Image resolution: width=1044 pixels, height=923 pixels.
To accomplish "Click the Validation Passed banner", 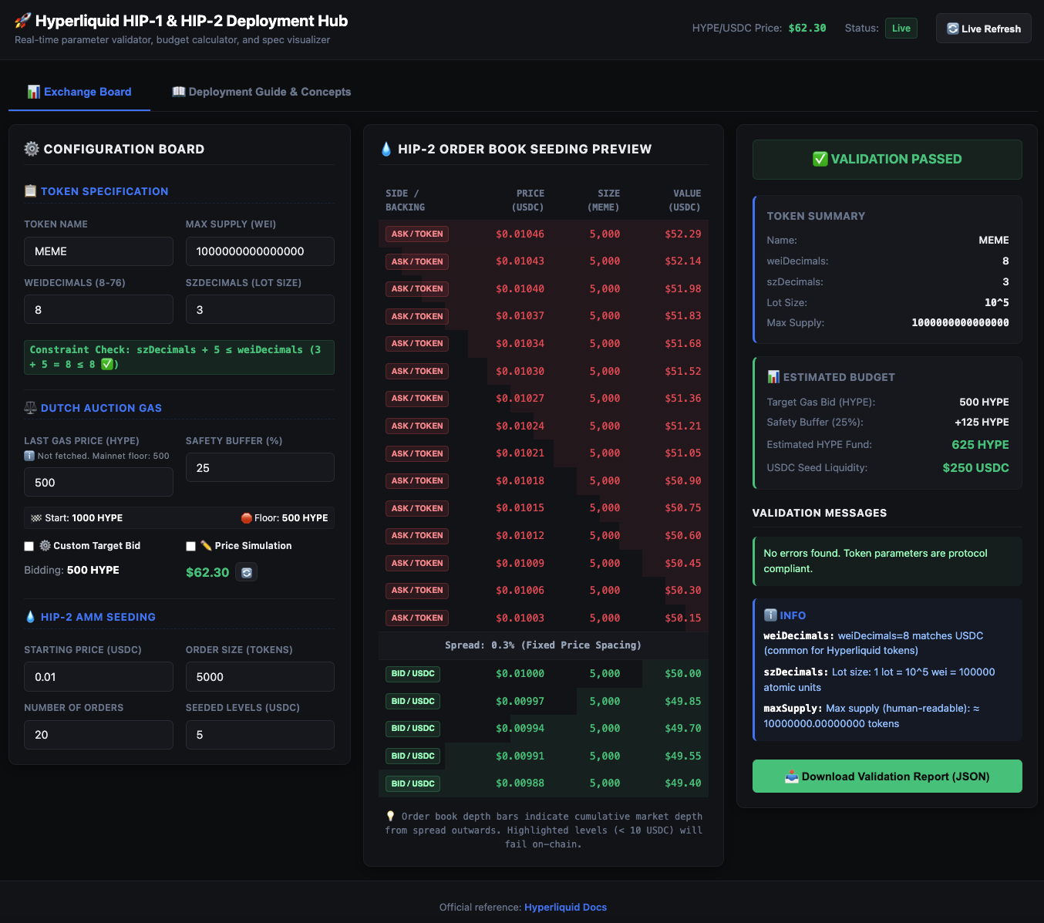I will point(887,160).
